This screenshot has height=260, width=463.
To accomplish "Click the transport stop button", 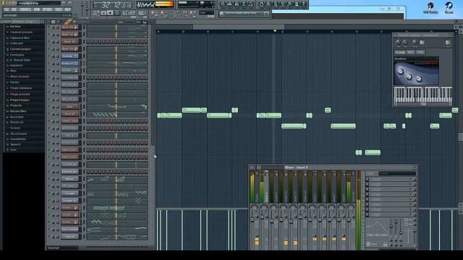I will pos(110,13).
